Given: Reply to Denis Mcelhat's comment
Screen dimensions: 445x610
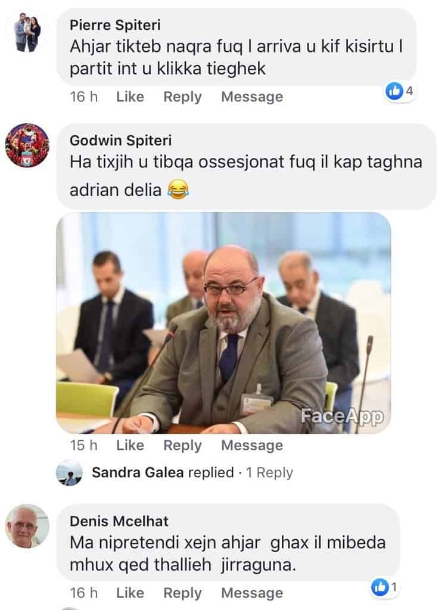Looking at the screenshot, I should [x=182, y=593].
